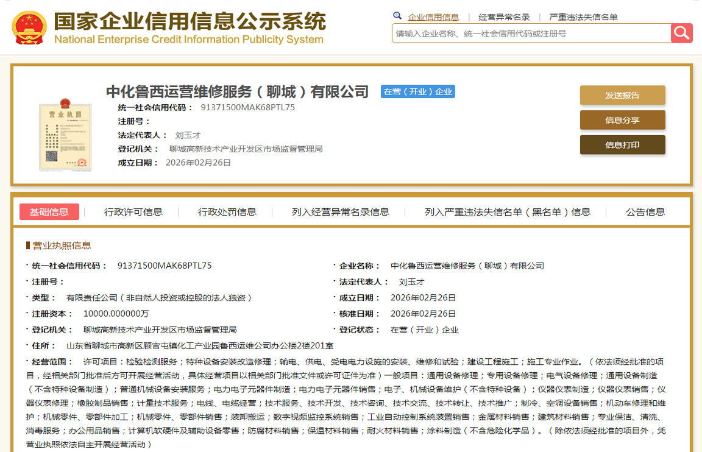Switch to the 公告信息 tab
Image resolution: width=702 pixels, height=452 pixels.
pos(645,212)
